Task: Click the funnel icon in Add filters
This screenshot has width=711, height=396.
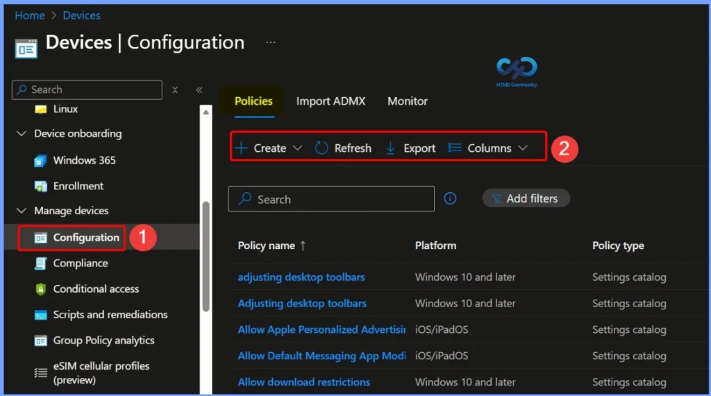Action: (497, 199)
